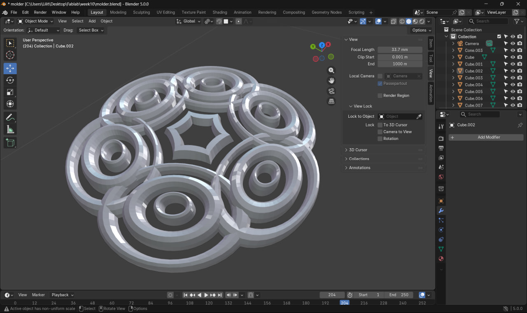Click the Focal Length value field
The image size is (527, 313).
[x=400, y=50]
